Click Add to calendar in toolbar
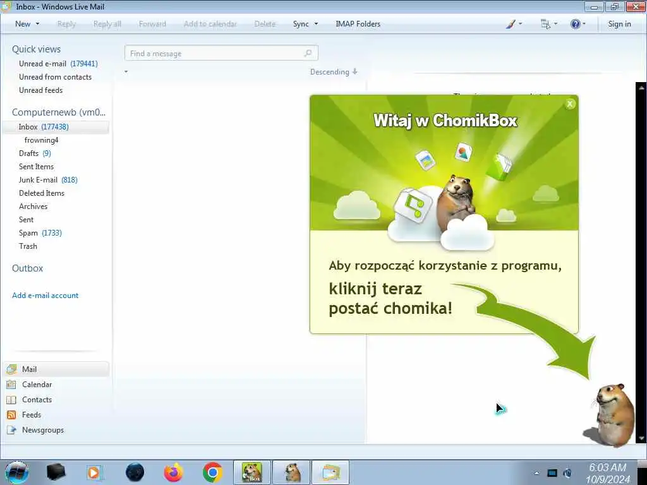 [x=210, y=24]
